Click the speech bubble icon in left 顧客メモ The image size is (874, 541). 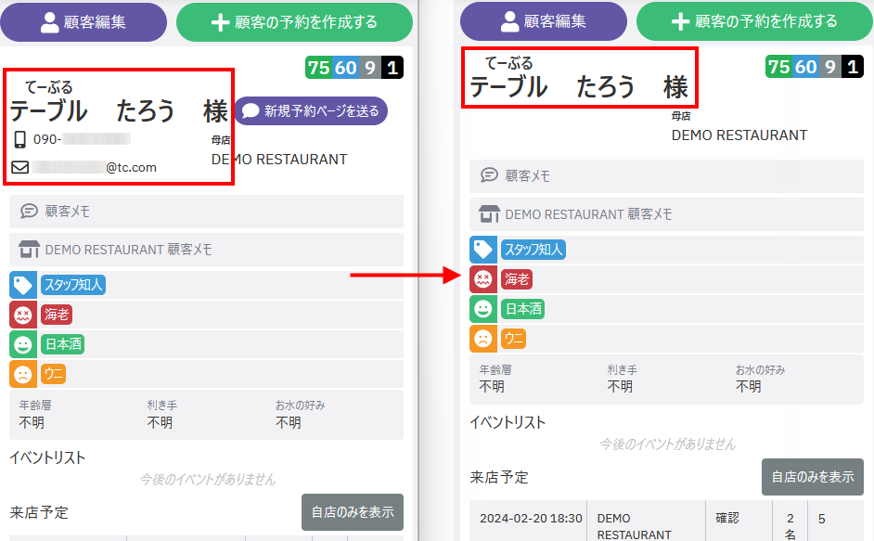pos(29,212)
